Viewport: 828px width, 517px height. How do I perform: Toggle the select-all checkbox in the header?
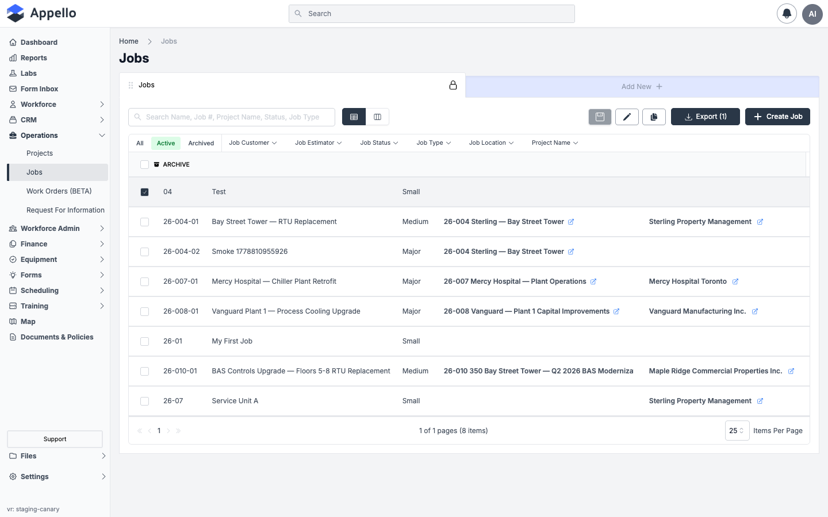pyautogui.click(x=145, y=165)
